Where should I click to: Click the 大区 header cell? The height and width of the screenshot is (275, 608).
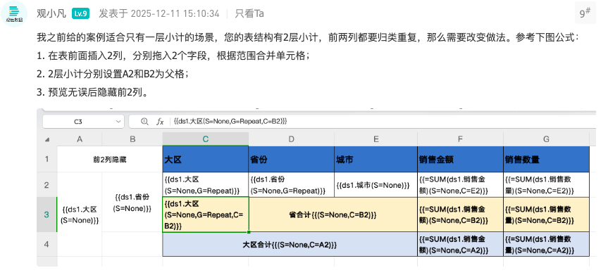tap(206, 159)
